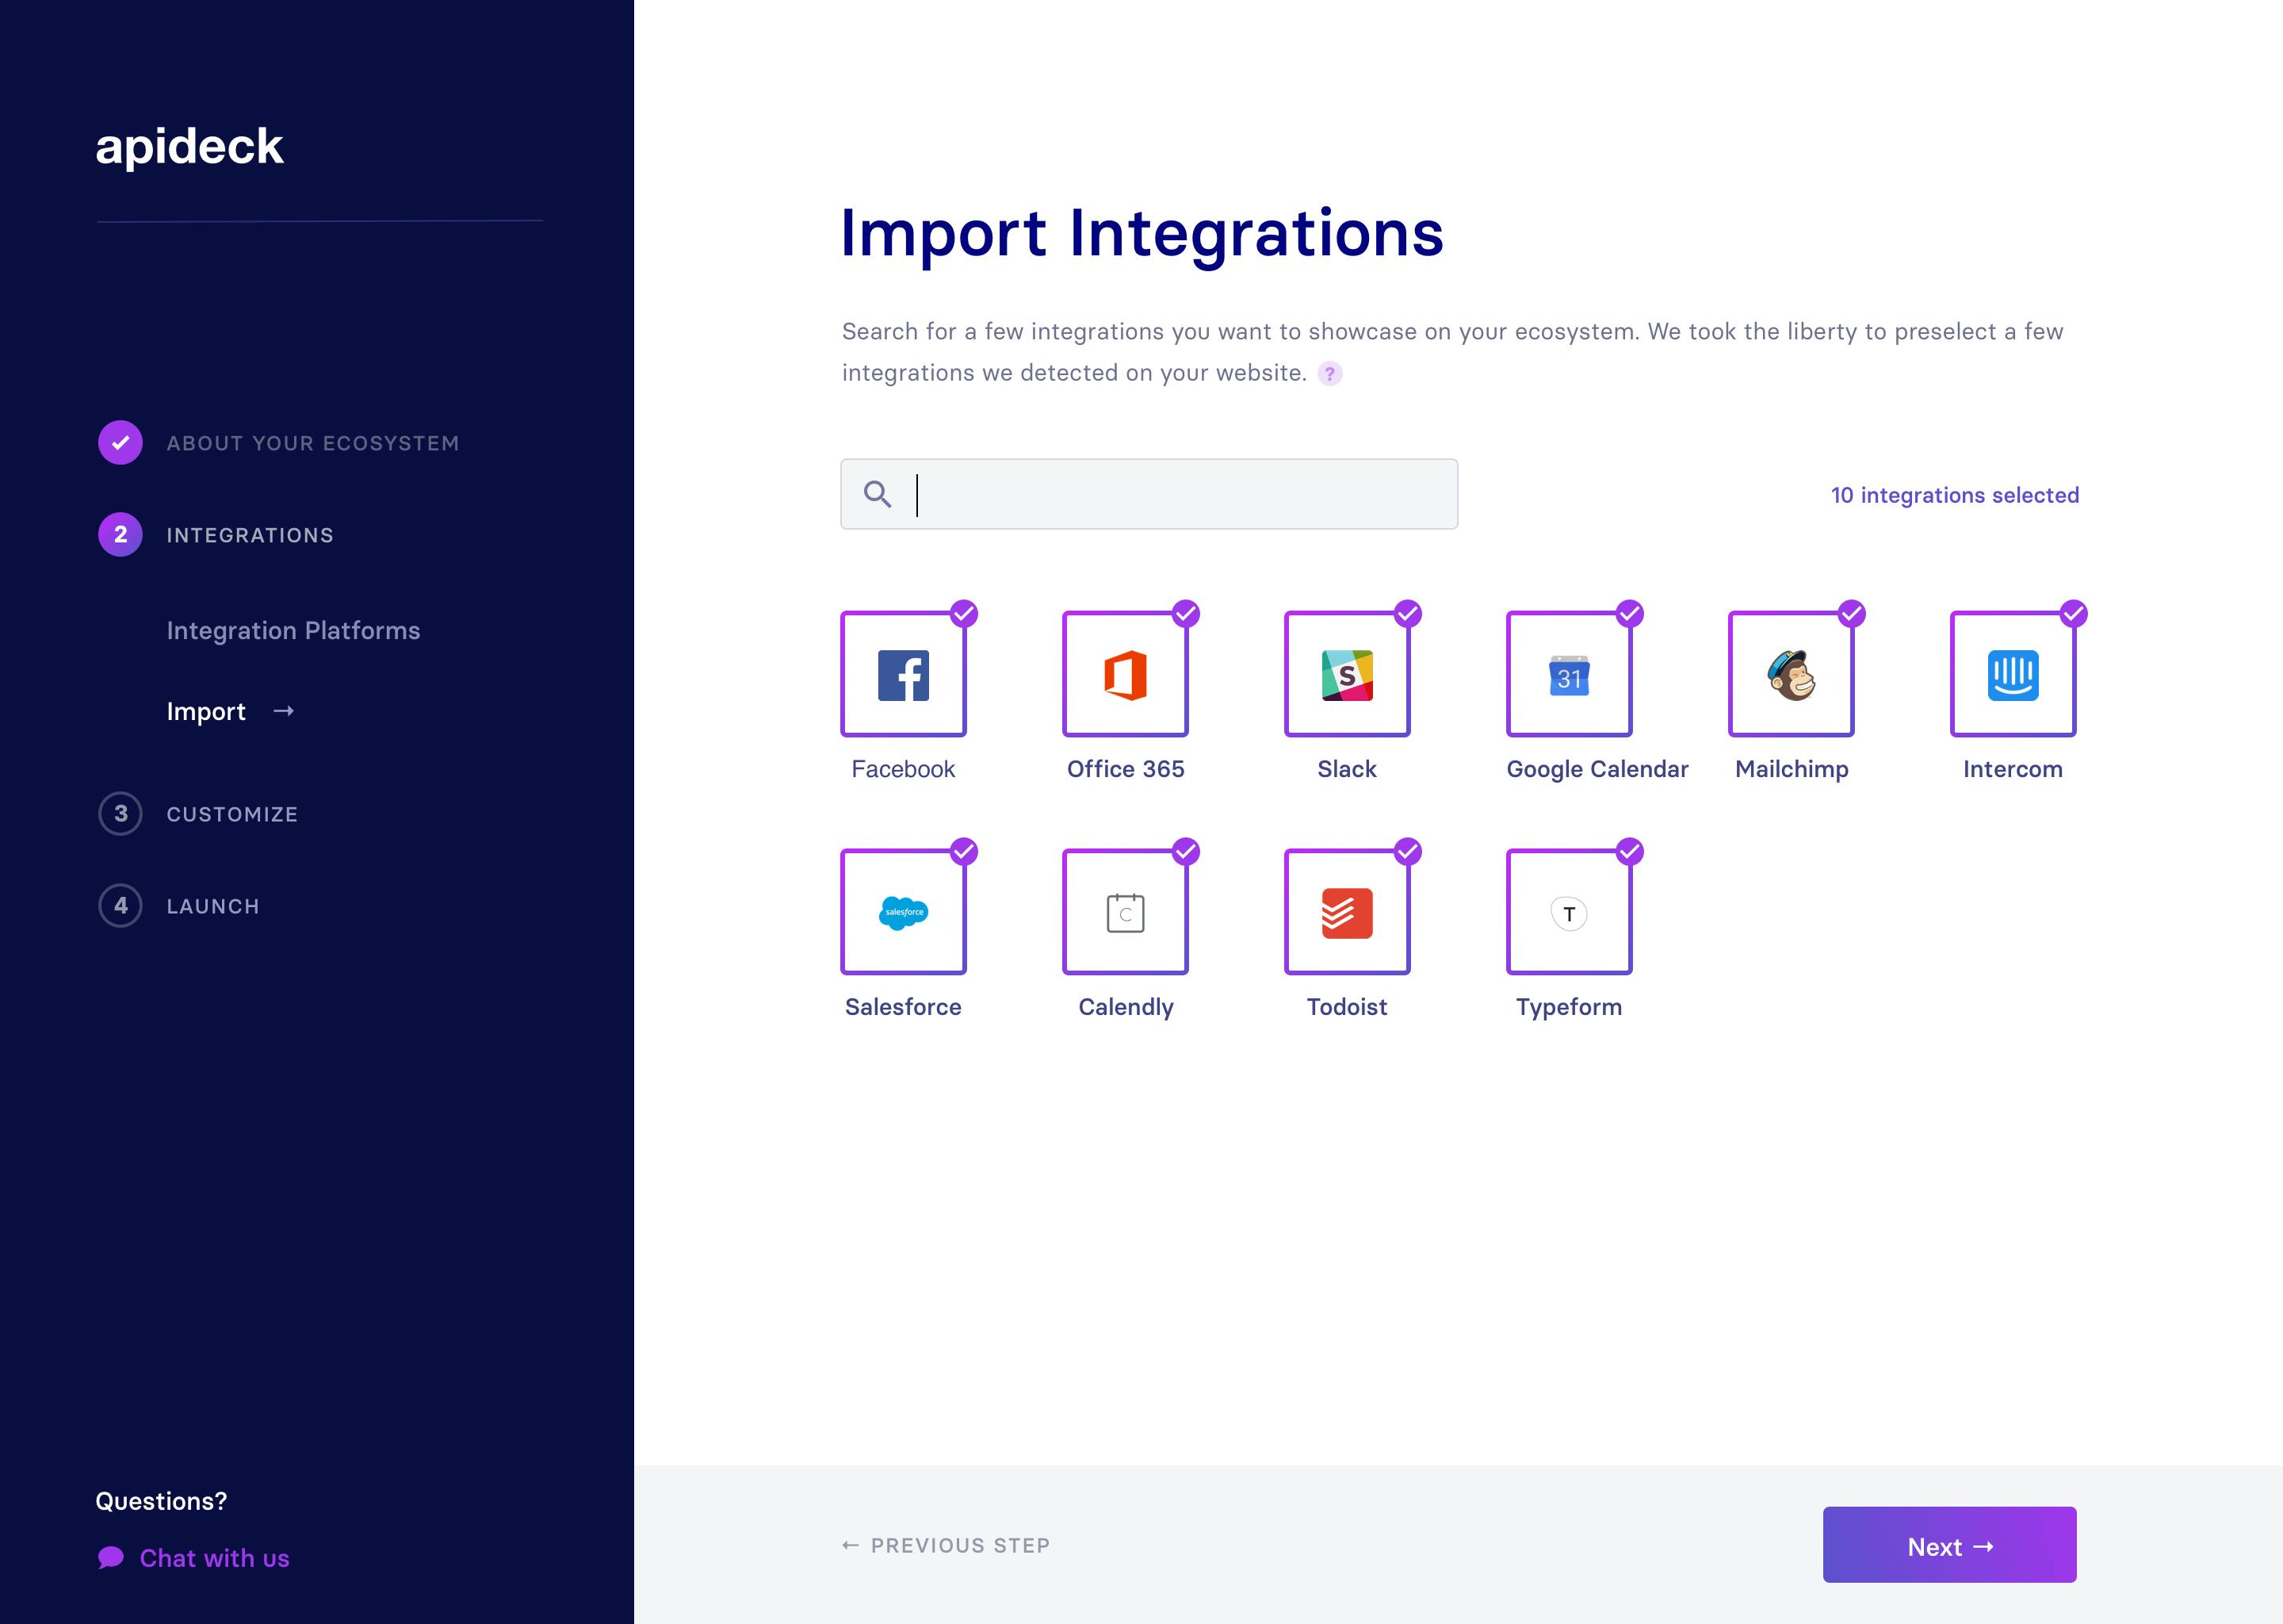Toggle the Todoist checkmark badge
This screenshot has width=2283, height=1624.
coord(1407,851)
